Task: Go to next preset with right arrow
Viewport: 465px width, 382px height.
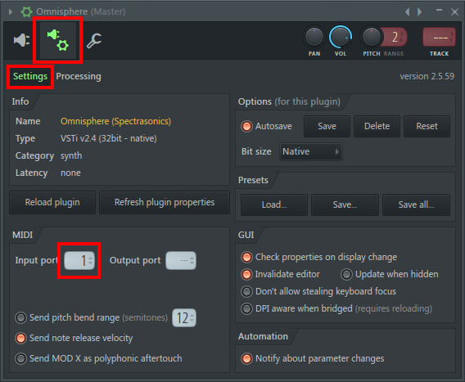Action: tap(419, 11)
